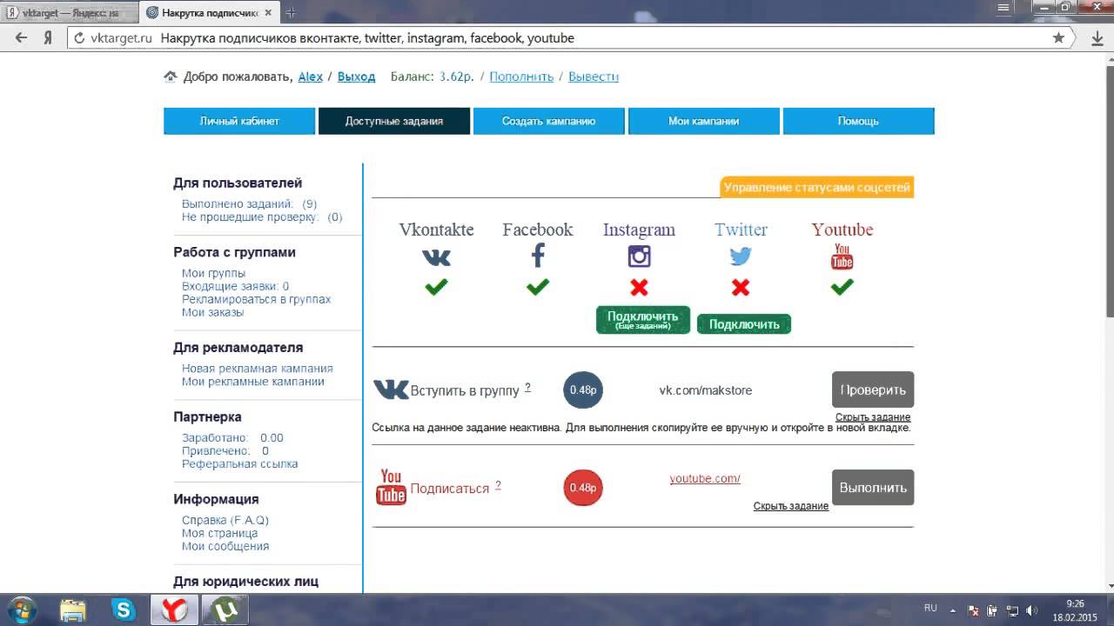Show hidden tray icons arrow
Viewport: 1114px width, 626px height.
pyautogui.click(x=954, y=610)
